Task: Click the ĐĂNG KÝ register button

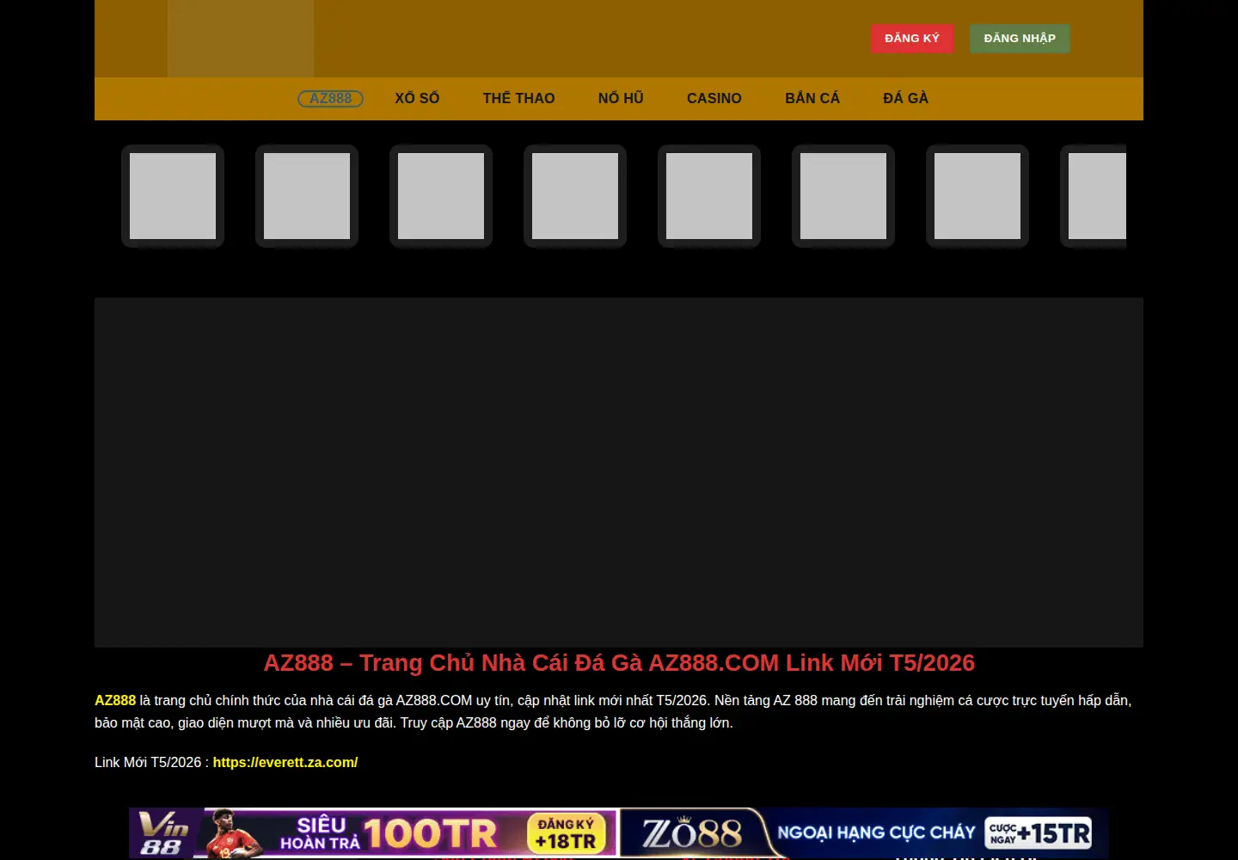Action: tap(912, 39)
